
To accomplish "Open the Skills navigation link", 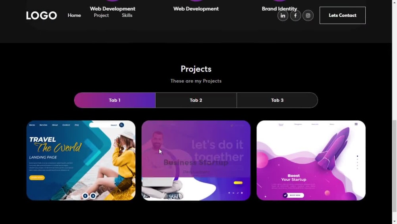I will [x=127, y=15].
